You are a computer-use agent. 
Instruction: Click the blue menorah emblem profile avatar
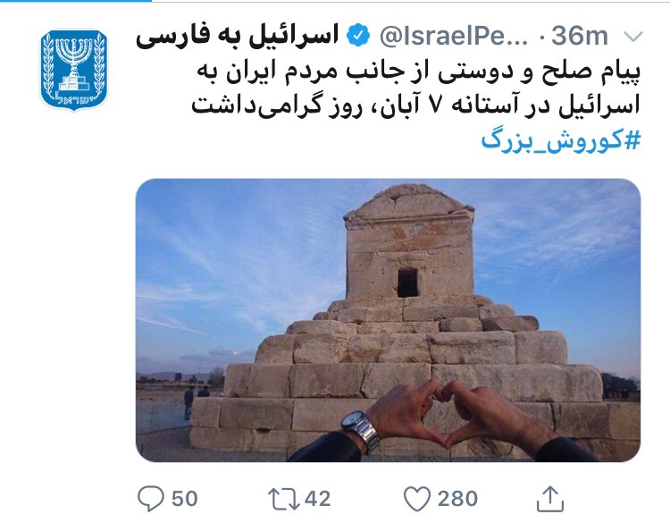tap(74, 70)
